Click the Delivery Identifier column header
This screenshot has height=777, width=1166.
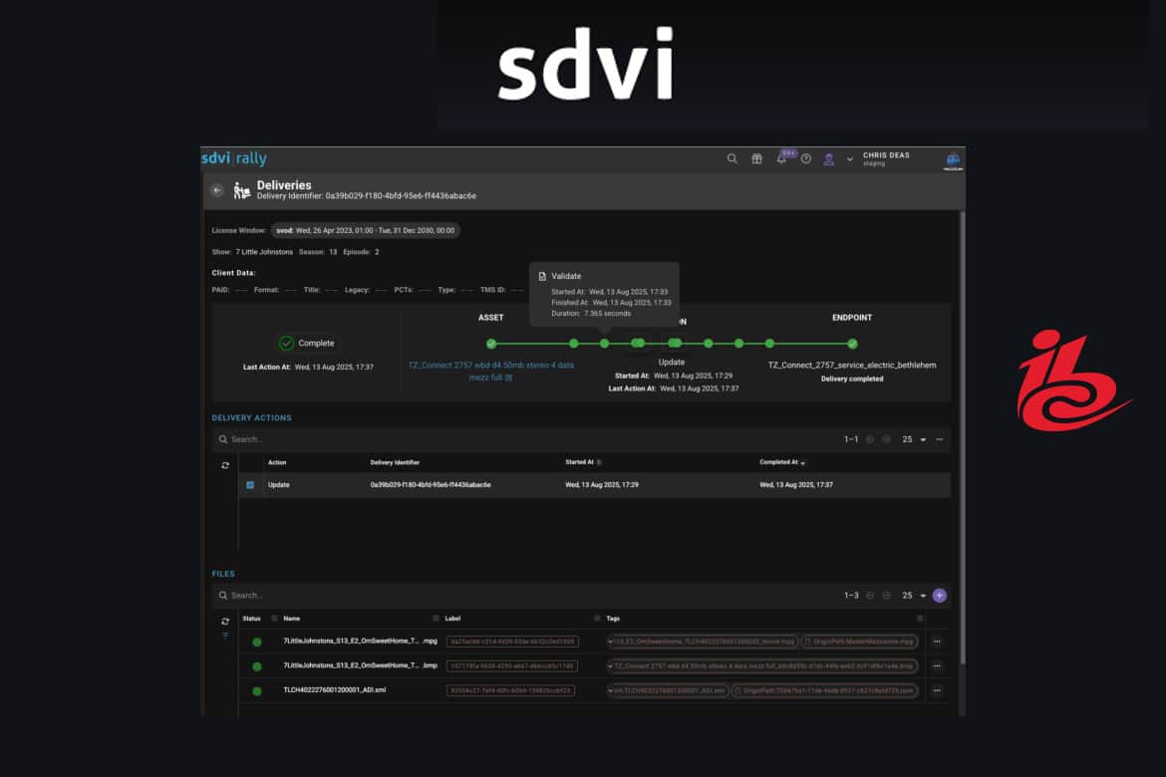tap(395, 462)
